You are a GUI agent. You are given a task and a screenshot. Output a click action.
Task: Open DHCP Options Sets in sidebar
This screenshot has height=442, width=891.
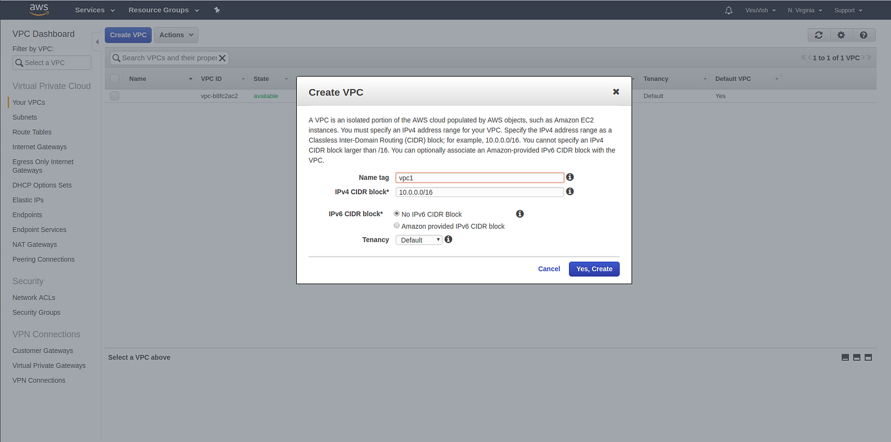42,185
